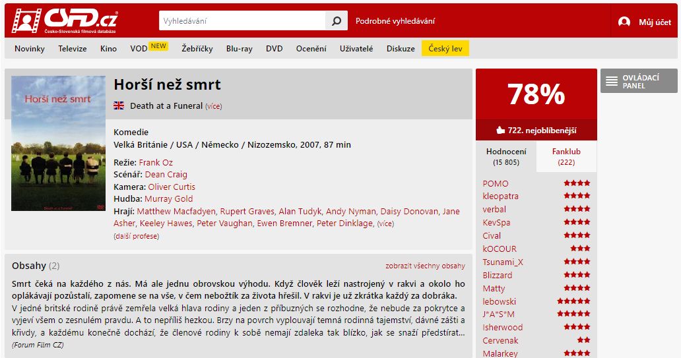Open user Blizzard profile
This screenshot has height=358, width=681.
(x=498, y=275)
